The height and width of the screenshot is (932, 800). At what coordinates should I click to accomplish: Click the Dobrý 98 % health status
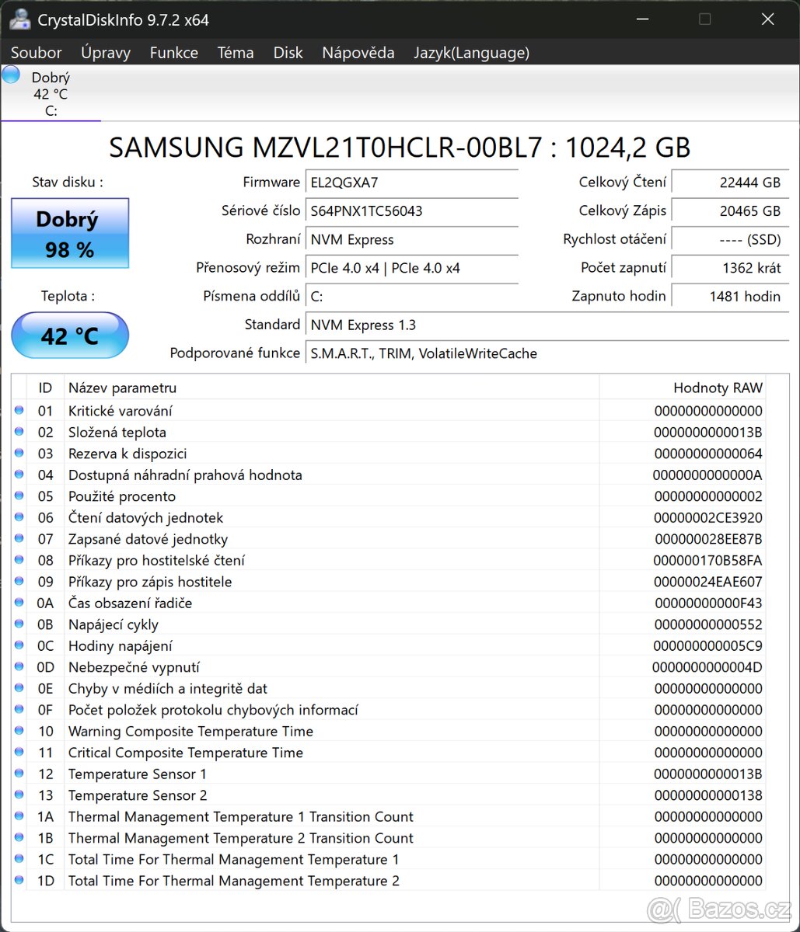[69, 233]
